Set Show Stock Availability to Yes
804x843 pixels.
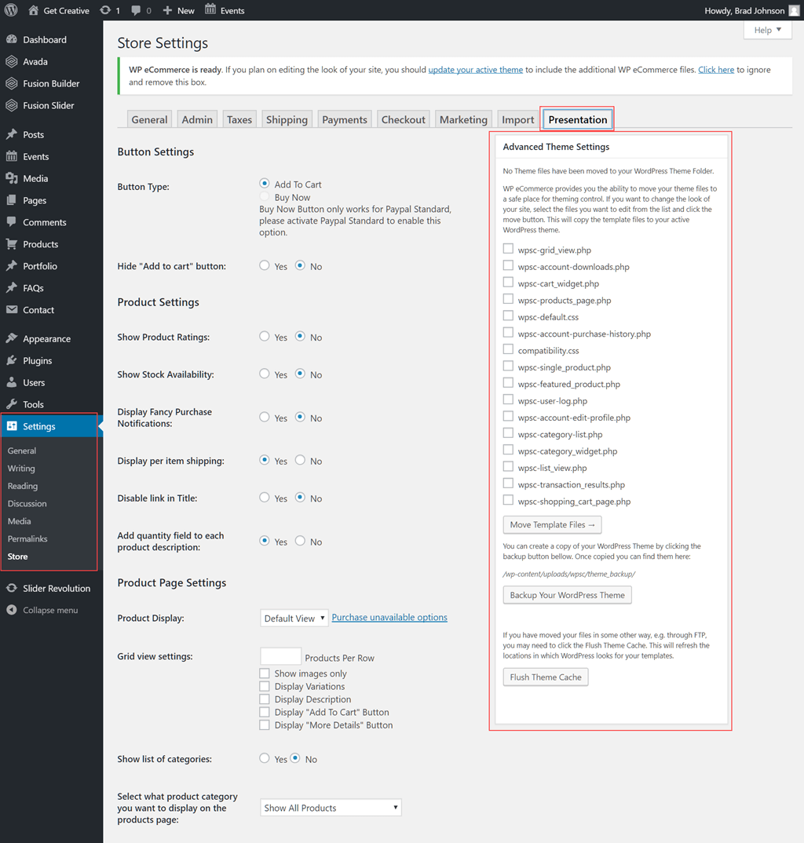[x=264, y=374]
